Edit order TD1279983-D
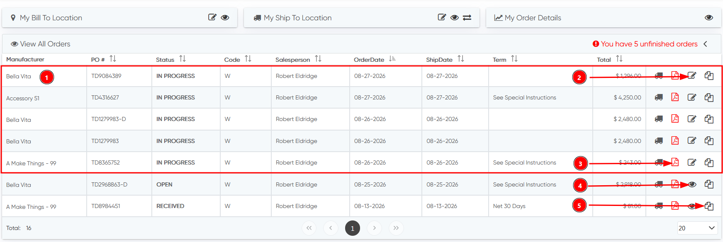723x242 pixels. (x=692, y=119)
